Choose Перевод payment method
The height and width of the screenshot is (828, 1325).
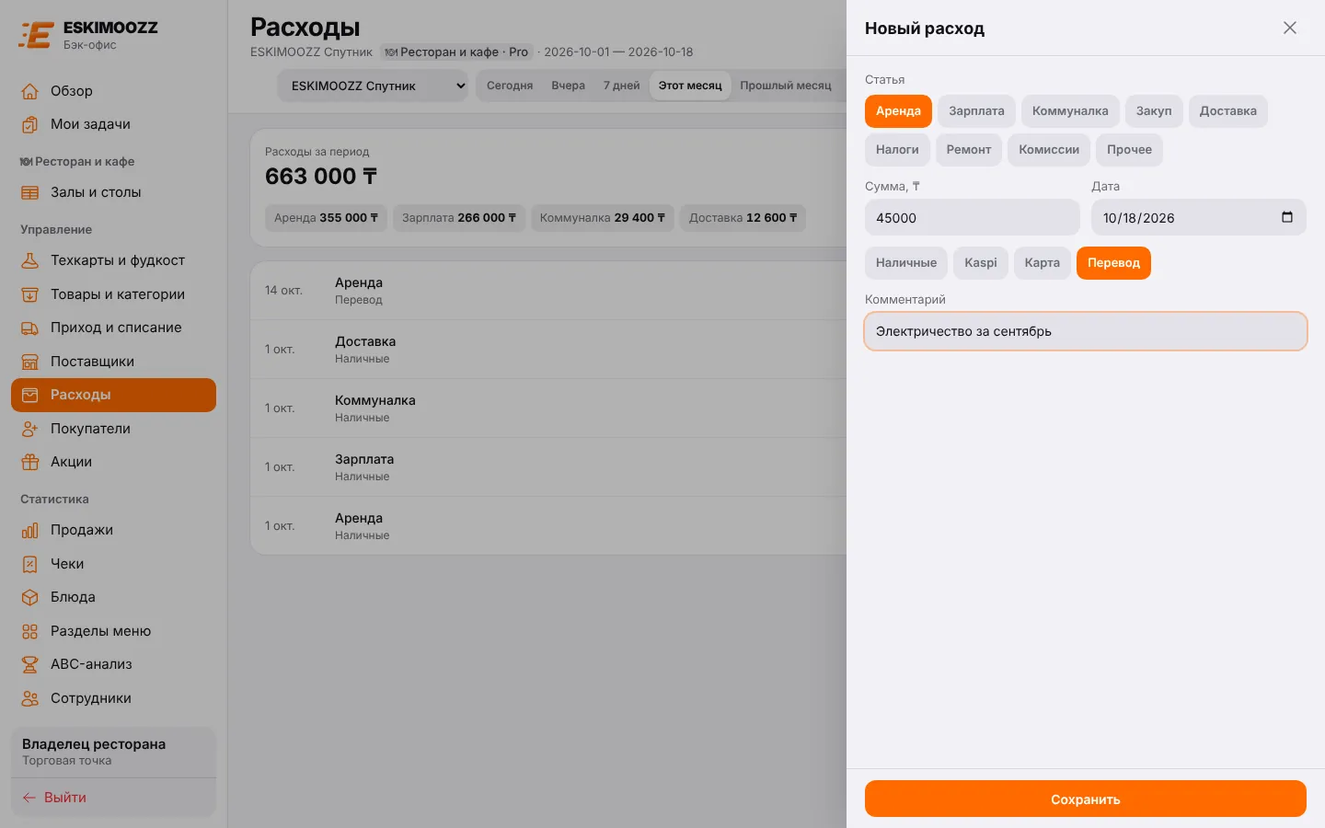click(1113, 263)
